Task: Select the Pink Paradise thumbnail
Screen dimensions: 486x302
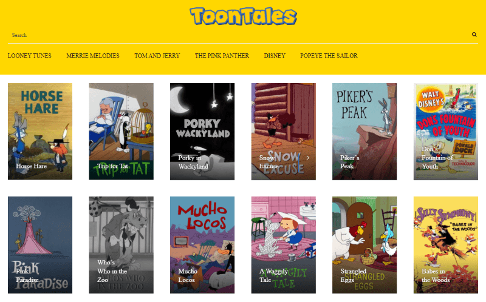Action: (40, 245)
